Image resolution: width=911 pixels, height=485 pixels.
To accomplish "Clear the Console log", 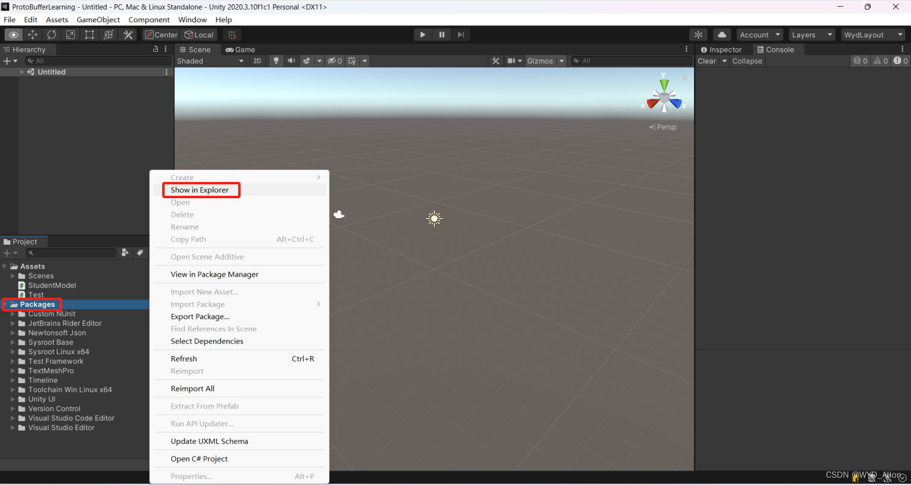I will pyautogui.click(x=707, y=61).
